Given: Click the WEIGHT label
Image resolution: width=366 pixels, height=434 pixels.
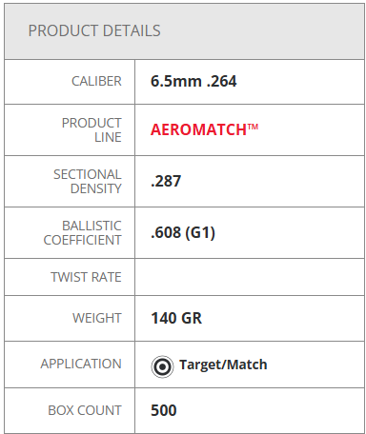Looking at the screenshot, I should (x=97, y=318).
